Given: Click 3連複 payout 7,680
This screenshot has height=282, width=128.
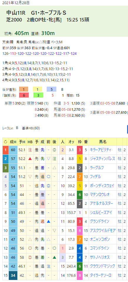Looking at the screenshot, I should 121,103.
